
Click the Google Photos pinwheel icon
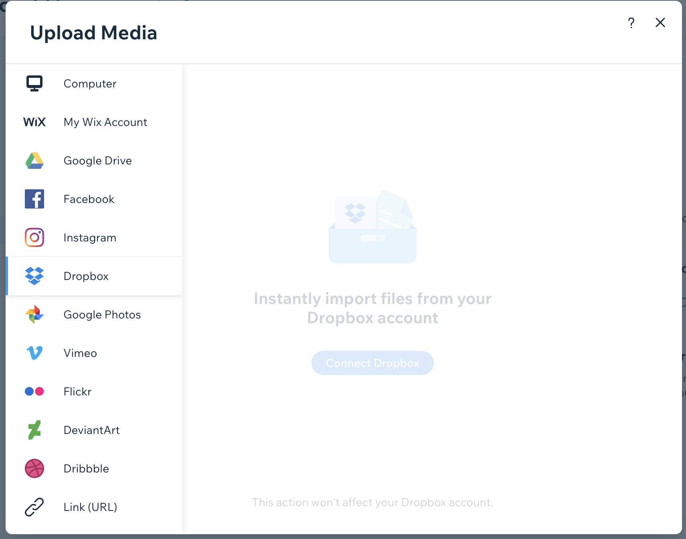34,314
